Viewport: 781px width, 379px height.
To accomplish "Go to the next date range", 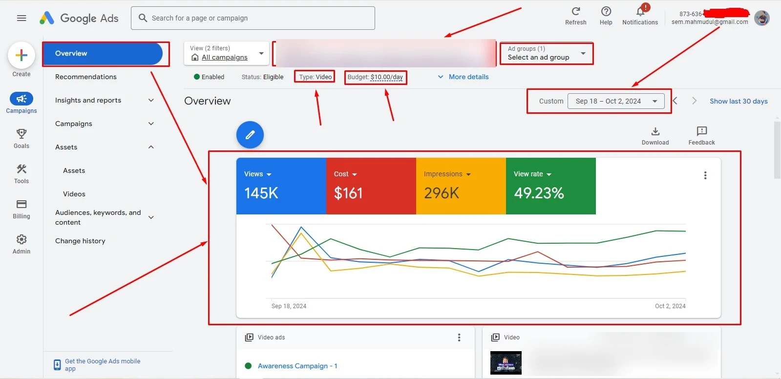I will pyautogui.click(x=694, y=101).
